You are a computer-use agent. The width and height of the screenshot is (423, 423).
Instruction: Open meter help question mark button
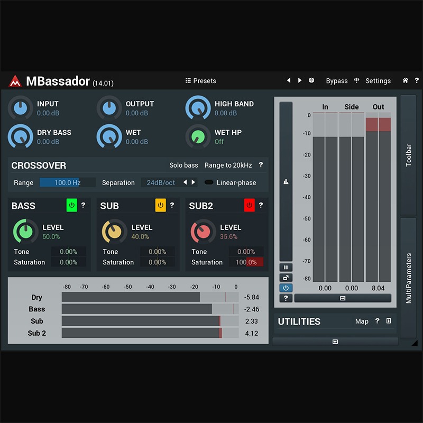[x=286, y=298]
